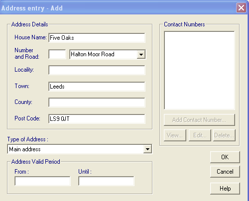Select the County input field

97,102
